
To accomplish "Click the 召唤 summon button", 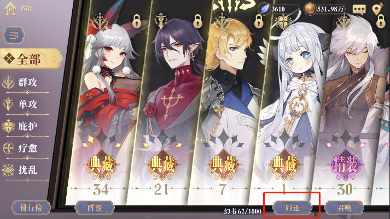I will (344, 208).
